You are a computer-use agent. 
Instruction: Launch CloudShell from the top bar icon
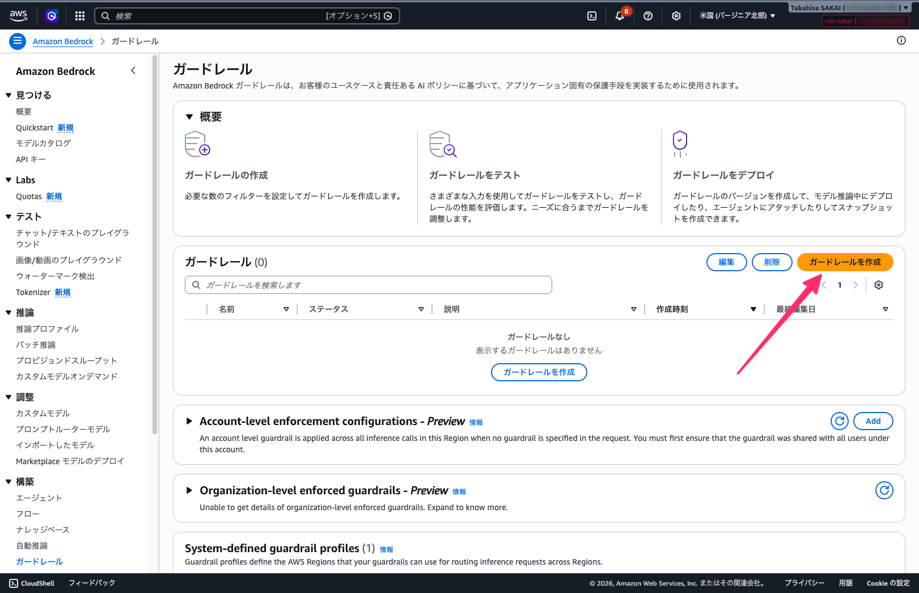click(x=592, y=16)
